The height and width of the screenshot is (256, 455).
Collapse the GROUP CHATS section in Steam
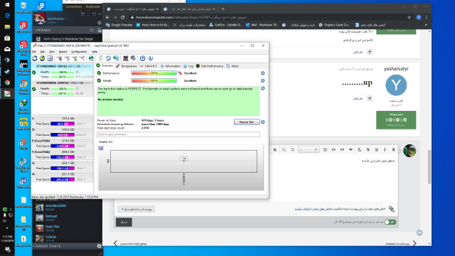coord(34,246)
